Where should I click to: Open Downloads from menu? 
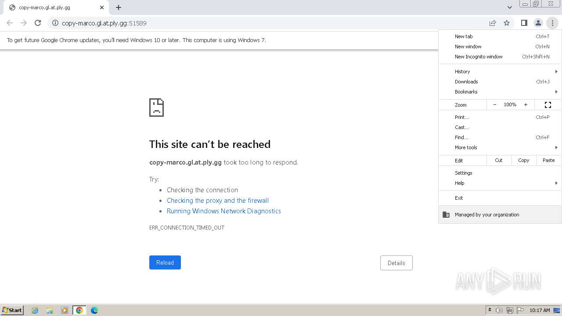click(x=500, y=82)
